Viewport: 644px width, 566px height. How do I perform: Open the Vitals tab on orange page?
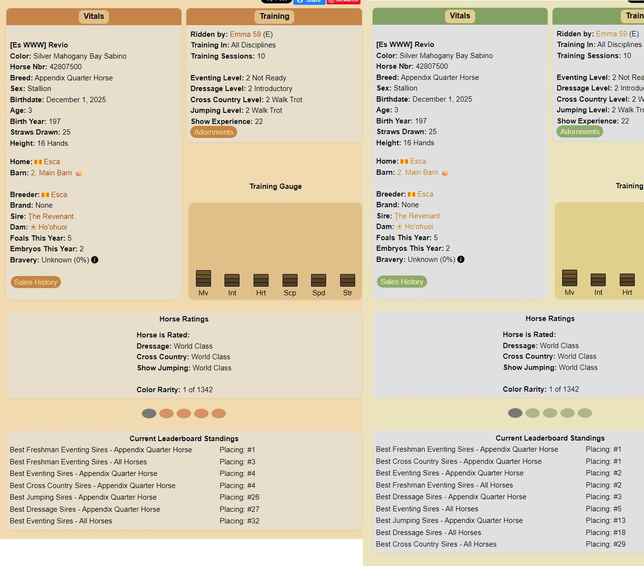94,17
